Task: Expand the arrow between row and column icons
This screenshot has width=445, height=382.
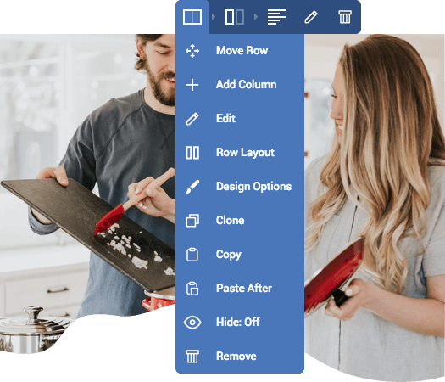Action: tap(214, 17)
